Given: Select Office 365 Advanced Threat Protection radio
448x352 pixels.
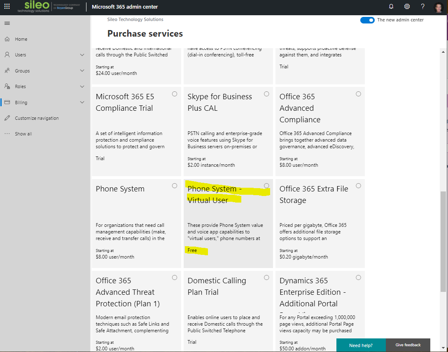Looking at the screenshot, I should (175, 277).
